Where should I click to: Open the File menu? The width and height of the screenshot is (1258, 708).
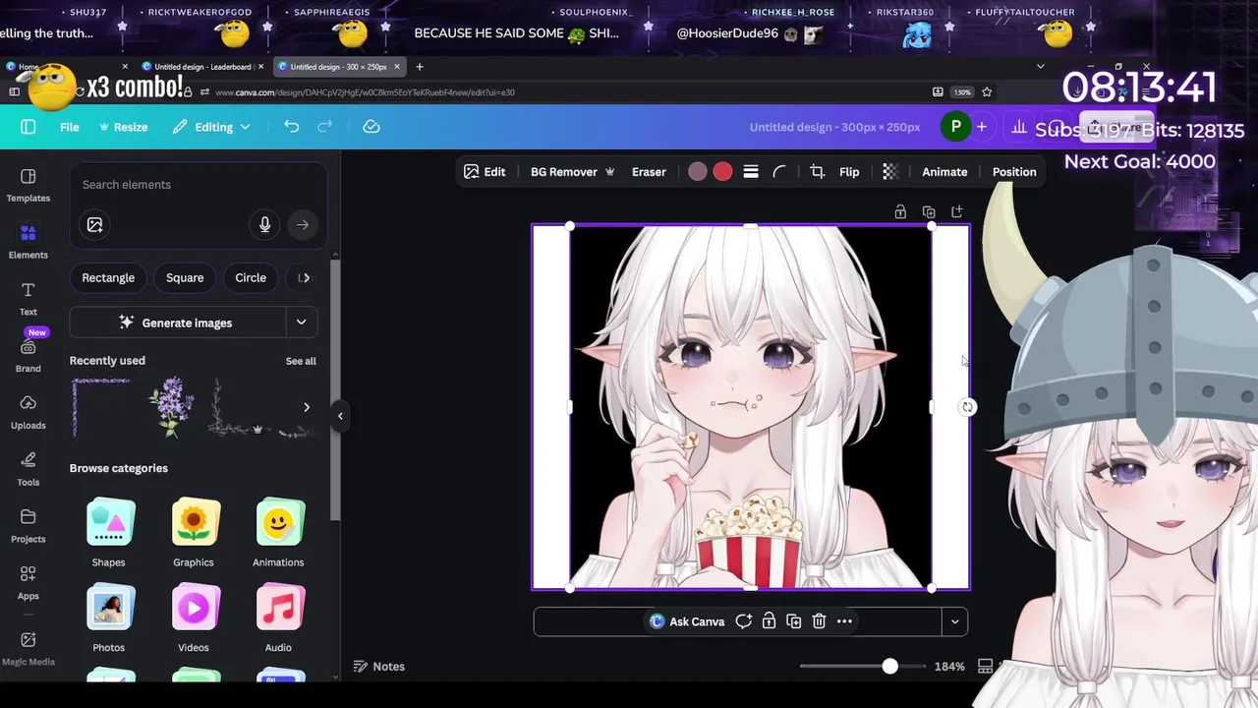click(70, 127)
